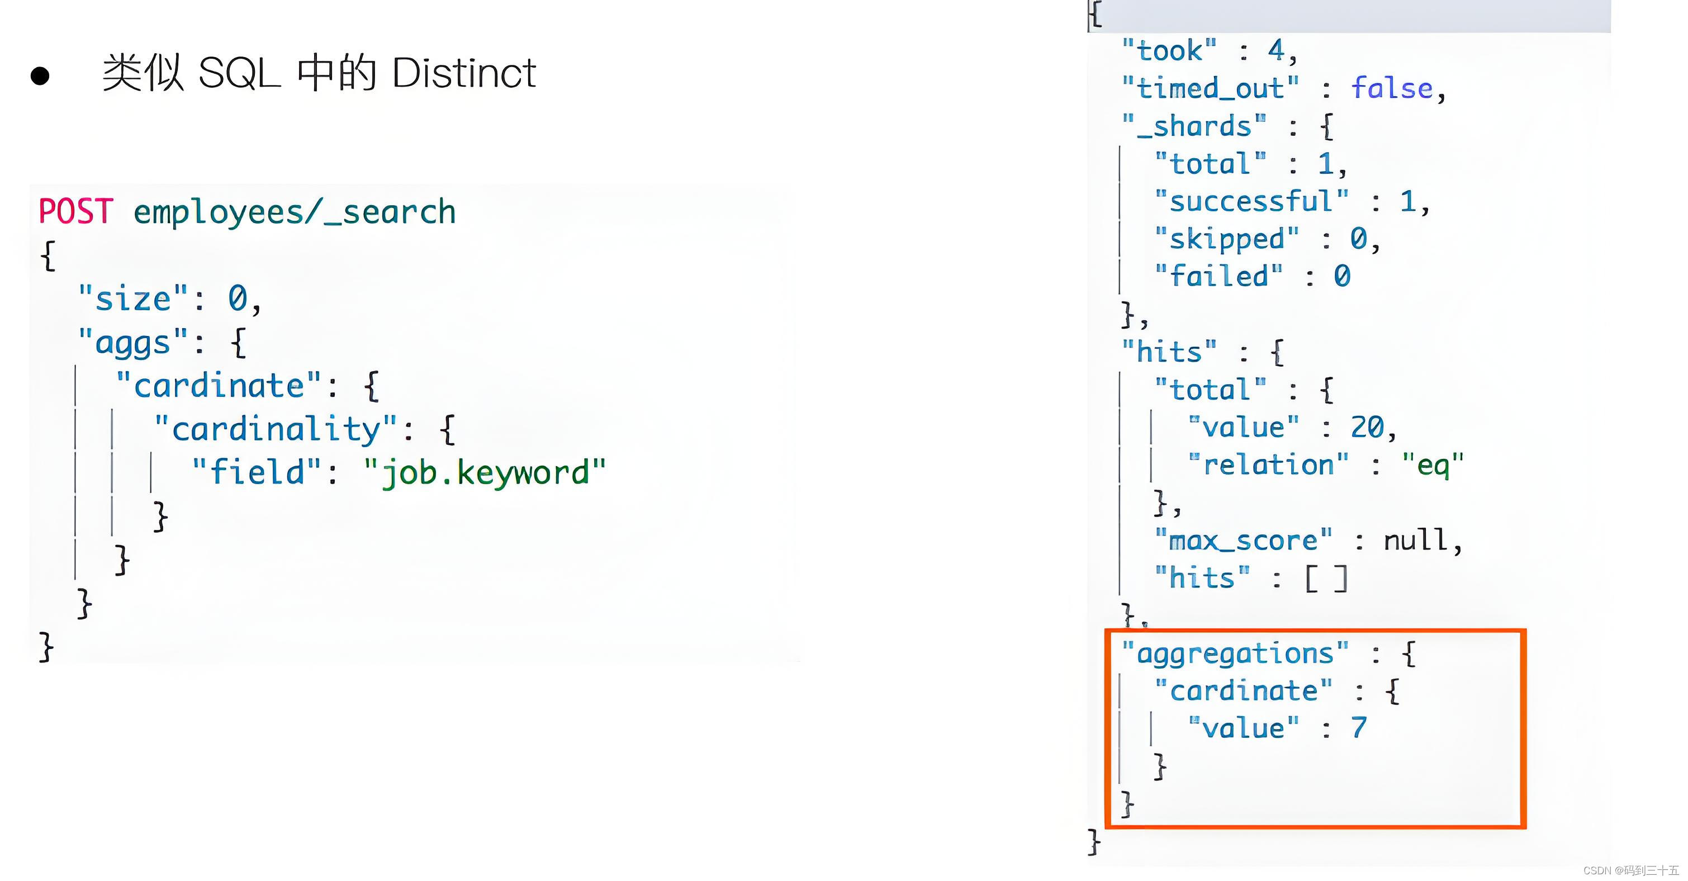Collapse the "hits" response object
This screenshot has width=1688, height=881.
click(1277, 353)
